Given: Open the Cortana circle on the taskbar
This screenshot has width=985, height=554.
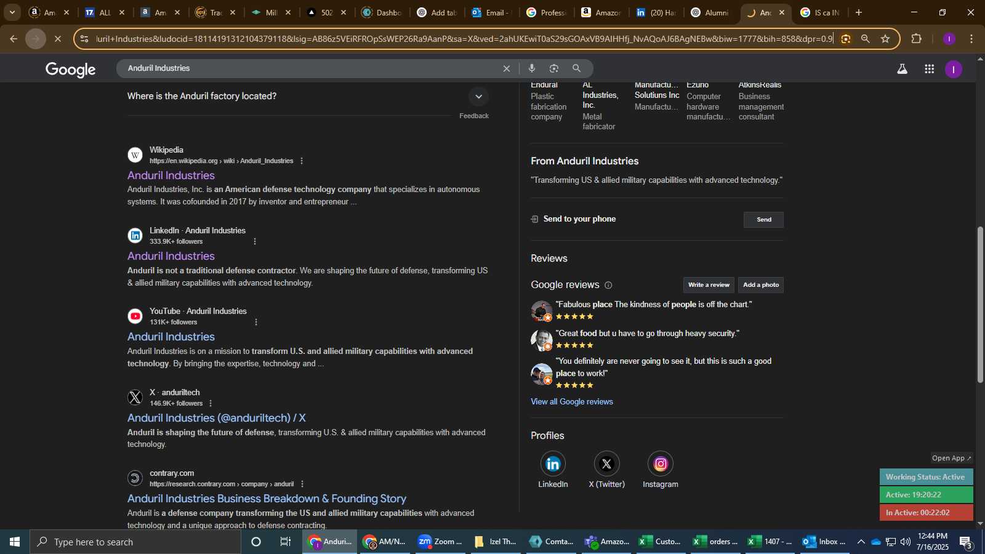Looking at the screenshot, I should pos(256,542).
